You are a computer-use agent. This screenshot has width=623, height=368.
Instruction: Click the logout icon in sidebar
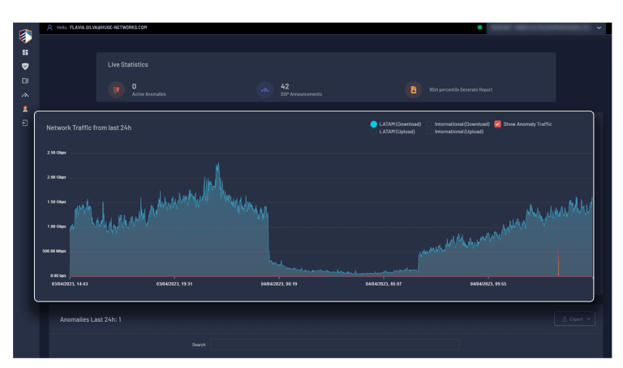[25, 123]
